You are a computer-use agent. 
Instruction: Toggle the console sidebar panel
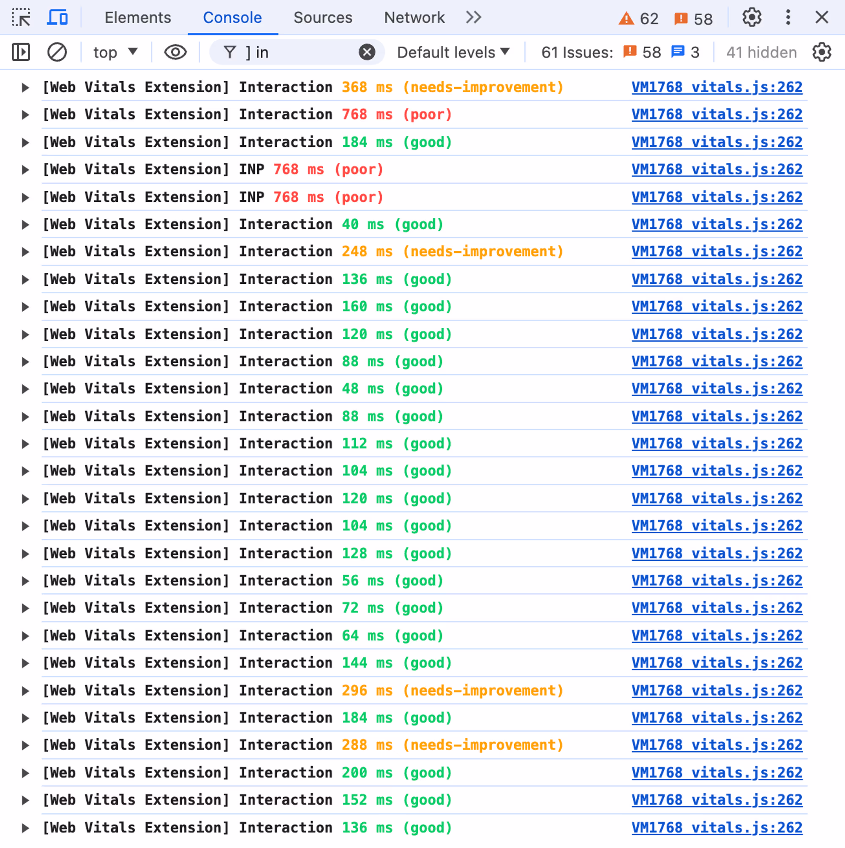(x=21, y=52)
